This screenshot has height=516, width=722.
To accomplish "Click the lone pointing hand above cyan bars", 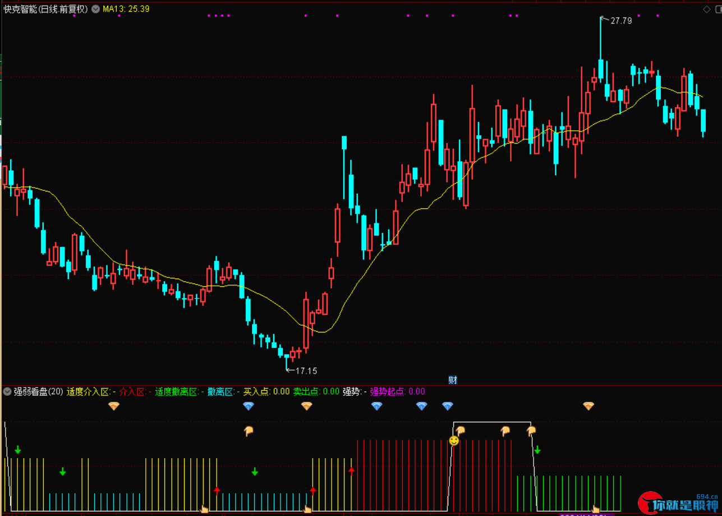I will (249, 431).
